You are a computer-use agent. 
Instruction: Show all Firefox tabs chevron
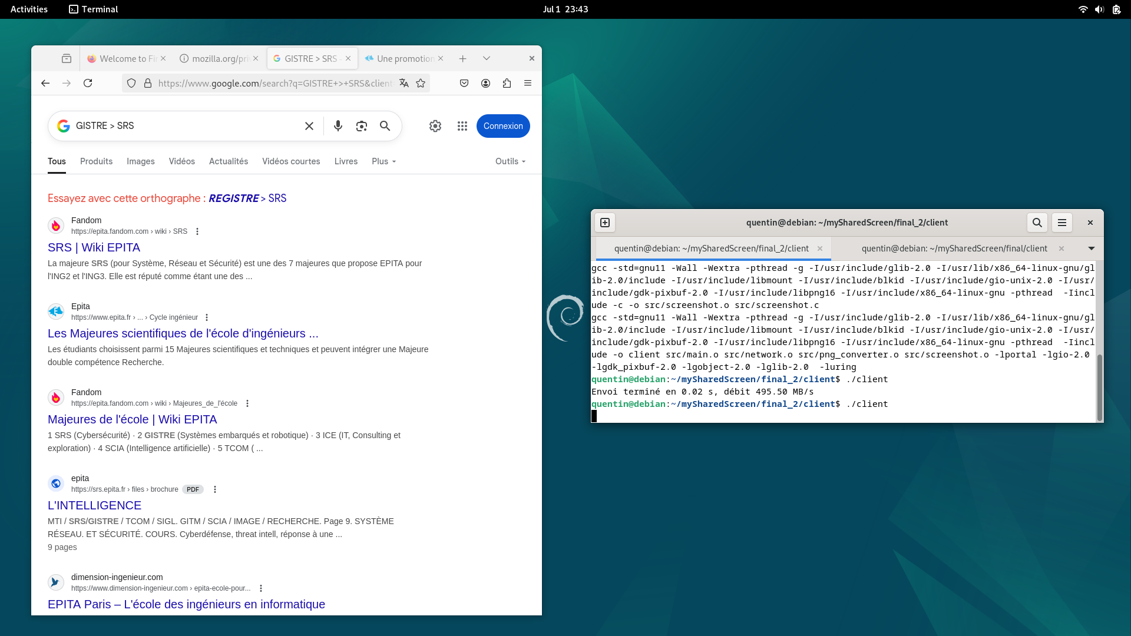[487, 58]
